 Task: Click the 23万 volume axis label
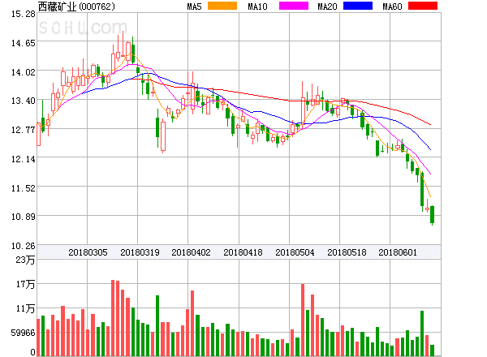point(25,260)
